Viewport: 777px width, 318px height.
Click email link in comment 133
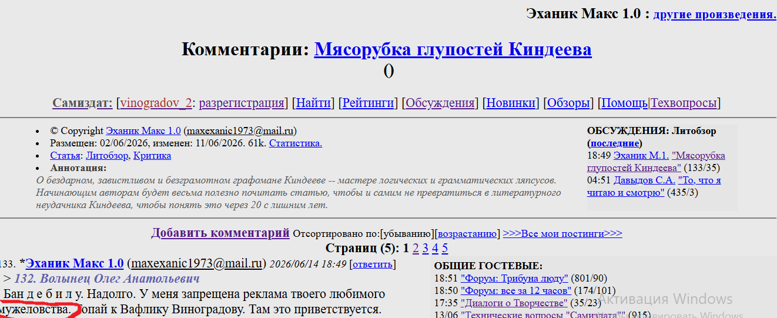click(197, 263)
